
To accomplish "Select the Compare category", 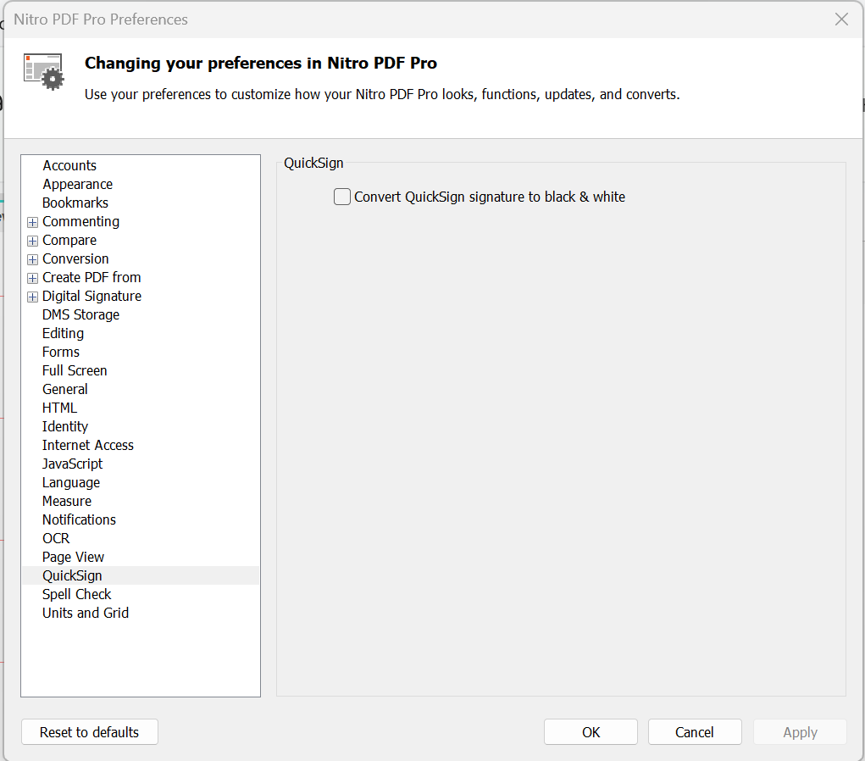I will [69, 241].
